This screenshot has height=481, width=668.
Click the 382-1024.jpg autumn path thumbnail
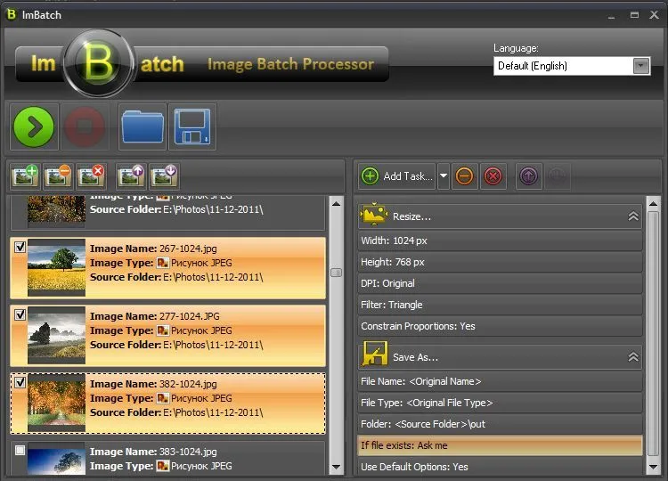click(x=56, y=403)
